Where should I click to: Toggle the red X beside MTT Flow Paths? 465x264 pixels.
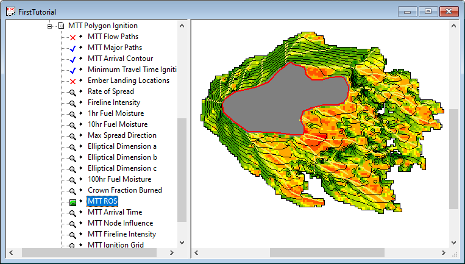pos(73,37)
